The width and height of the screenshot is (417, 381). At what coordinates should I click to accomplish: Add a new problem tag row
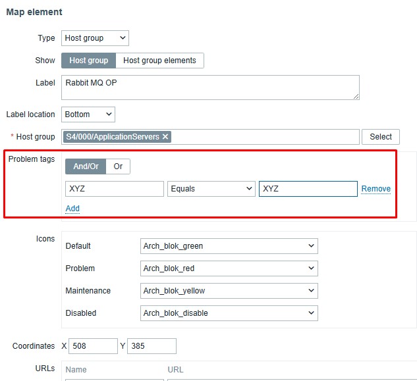[72, 209]
